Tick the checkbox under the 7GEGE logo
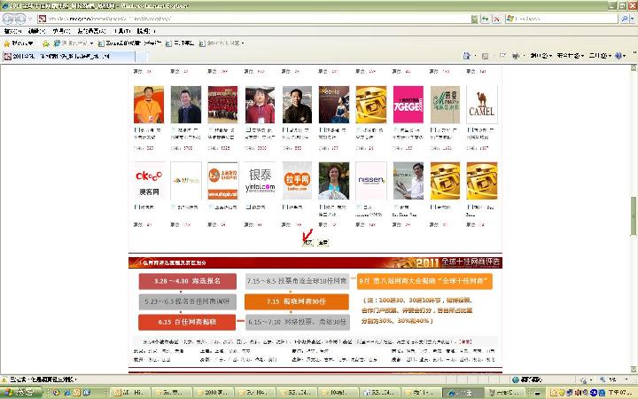Screen dimensions: 638x399 [395, 129]
